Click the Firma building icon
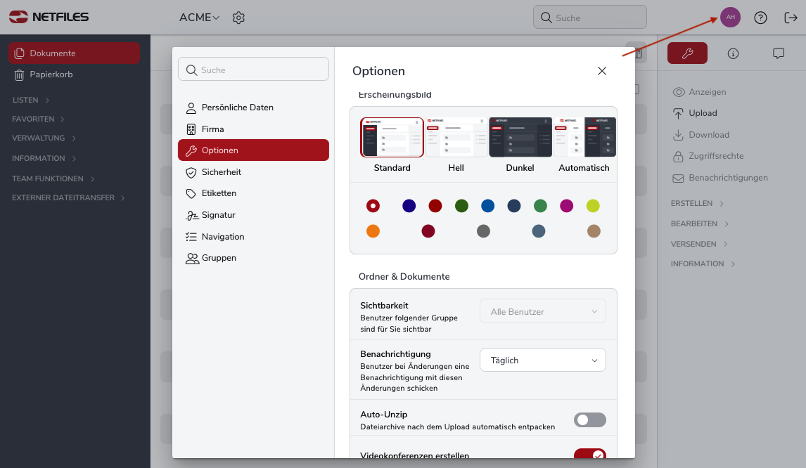 point(191,129)
